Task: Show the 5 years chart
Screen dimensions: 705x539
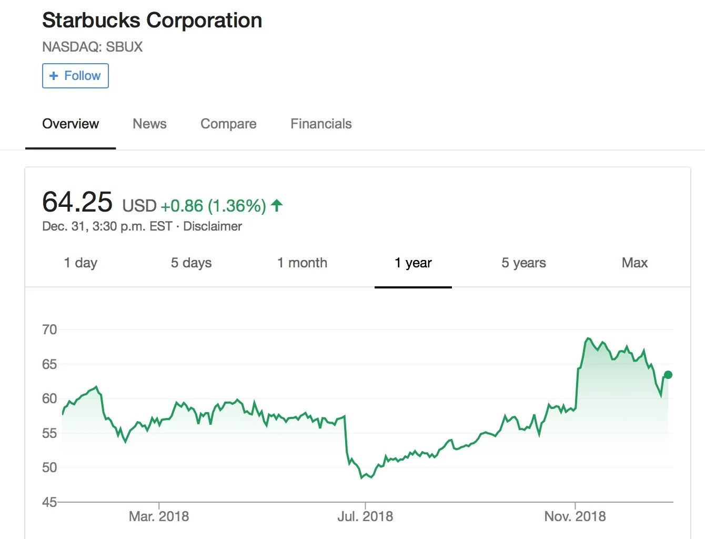Action: (x=523, y=263)
